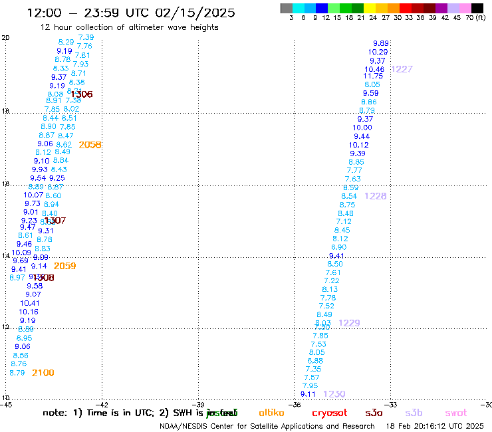Select the red 'cryosat' satellite label
The image size is (492, 432).
330,413
